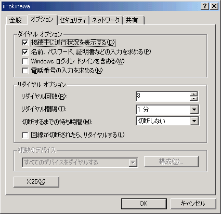Click the X.25 button
This screenshot has height=214, width=221.
coord(36,182)
